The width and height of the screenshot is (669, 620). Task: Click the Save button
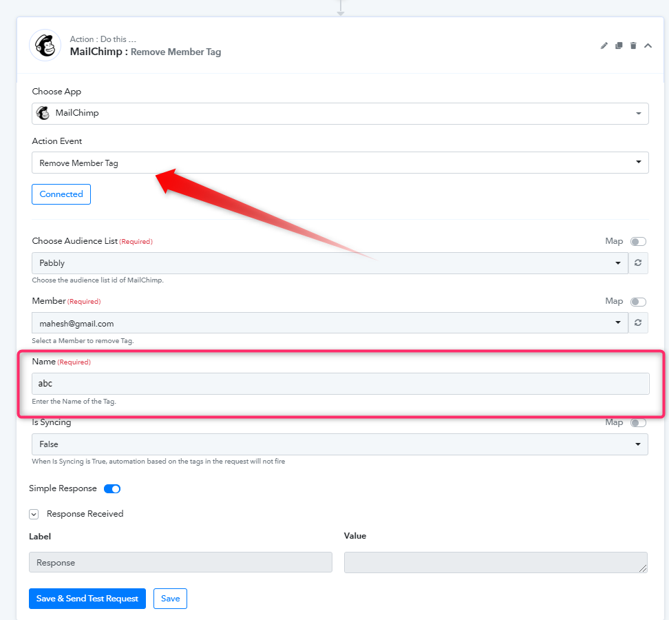pyautogui.click(x=170, y=599)
